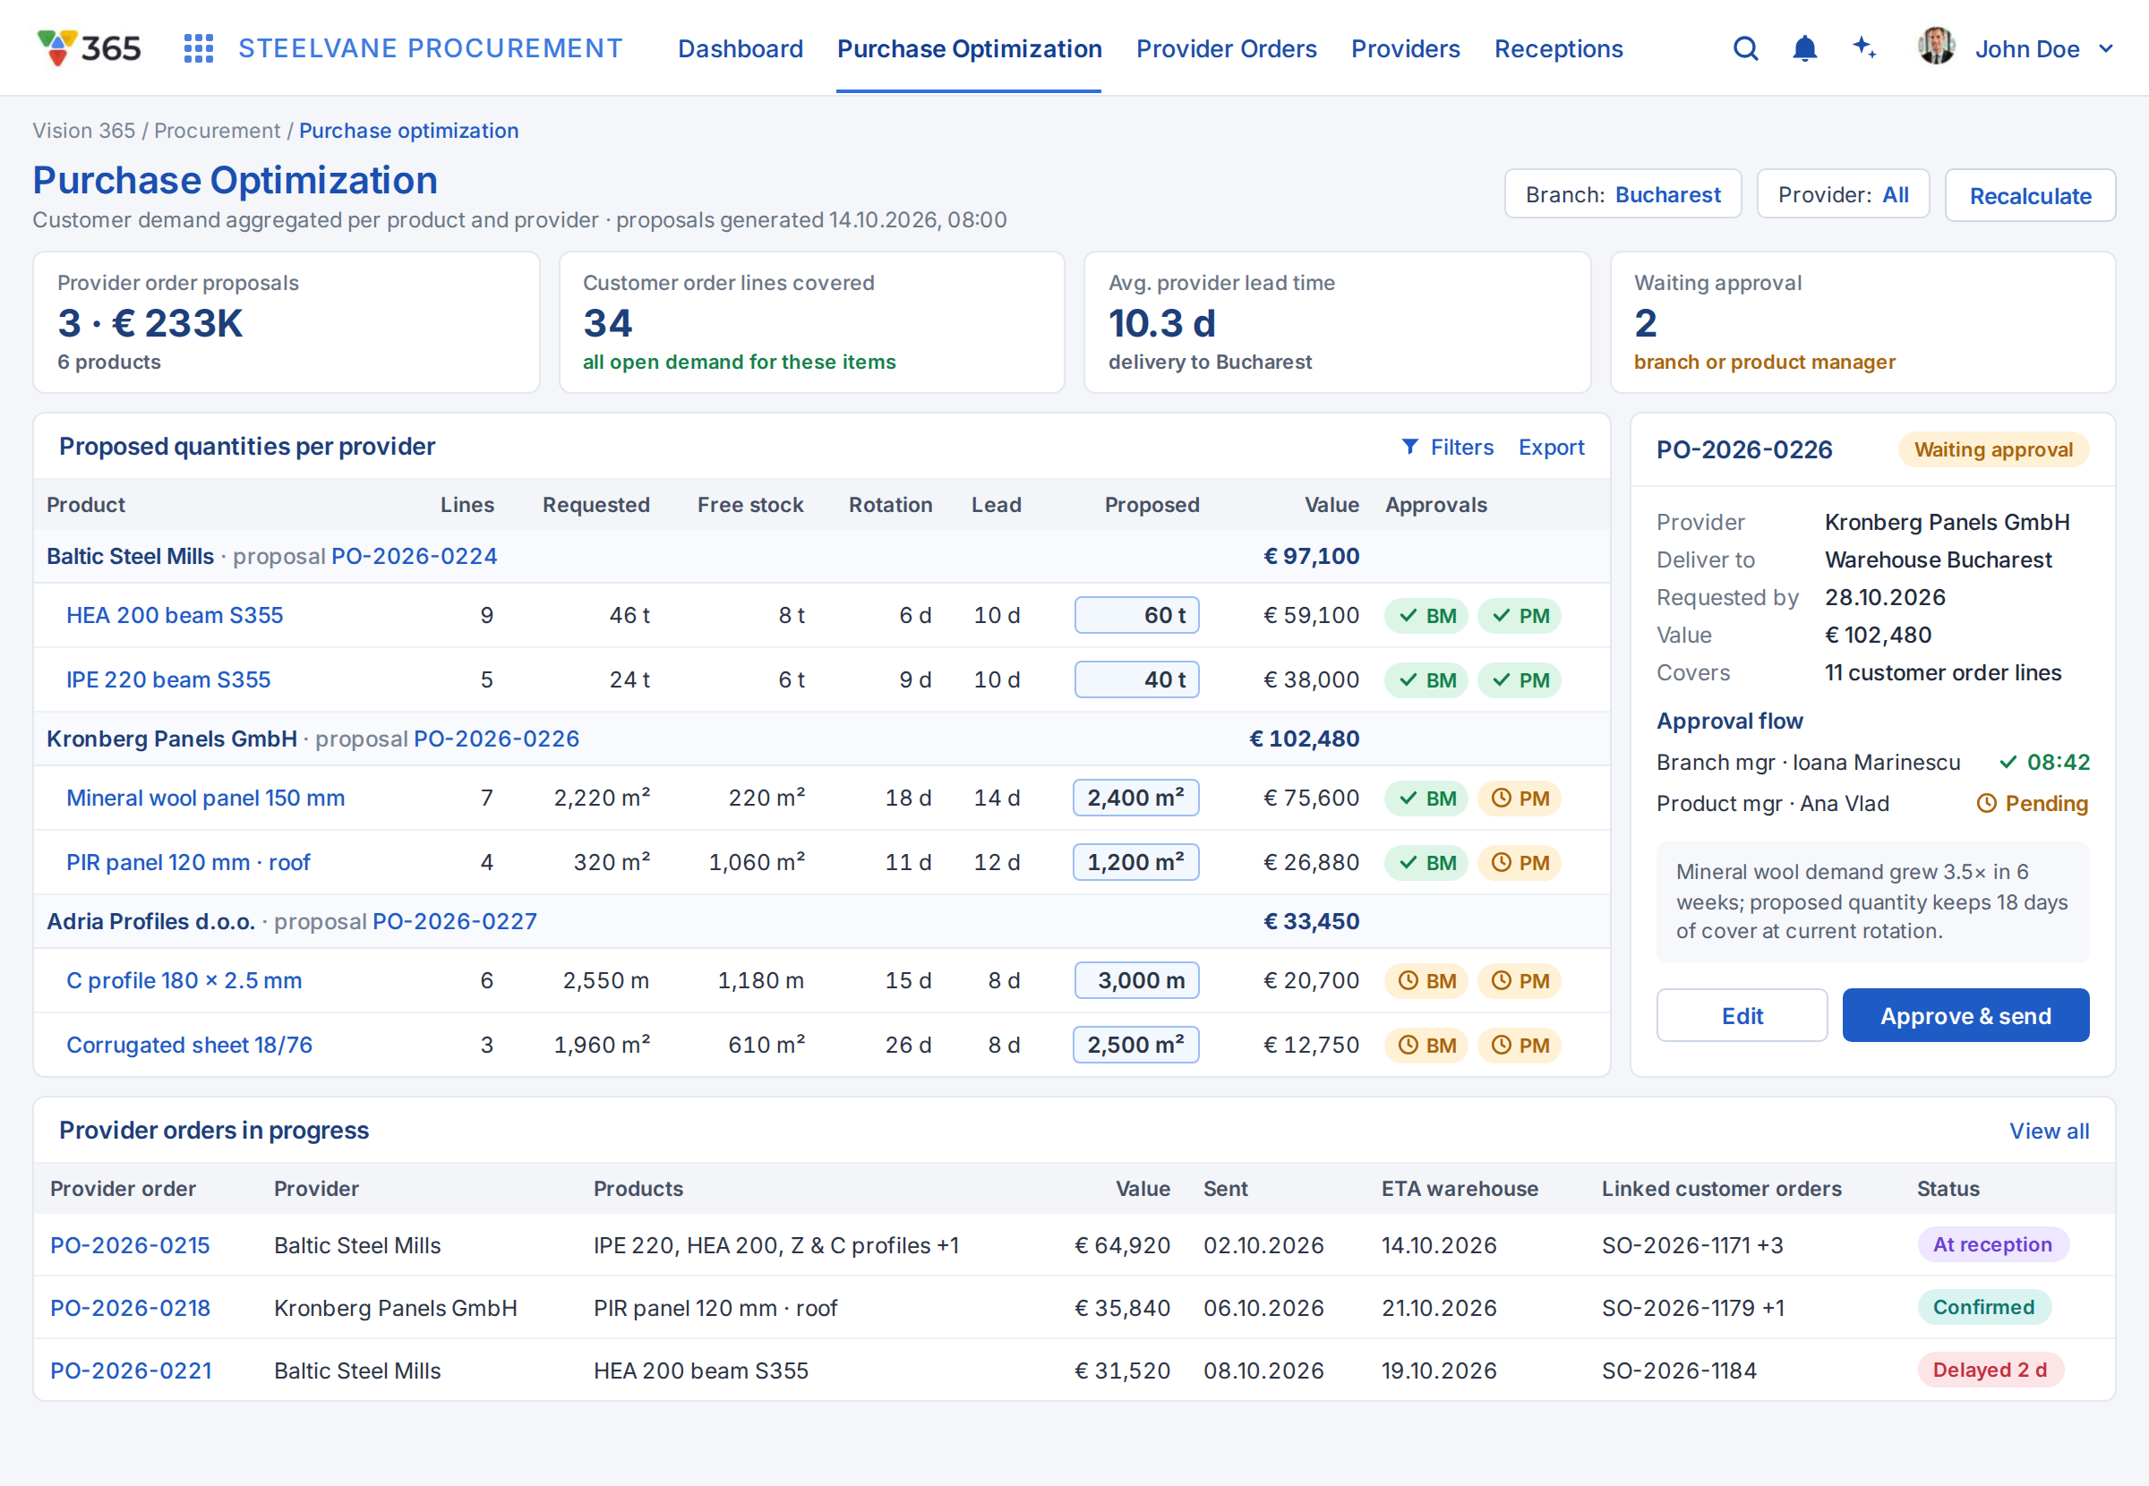Screen dimensions: 2149x1486
Task: Click the pending PM badge for Mineral wool panel
Action: [1520, 798]
